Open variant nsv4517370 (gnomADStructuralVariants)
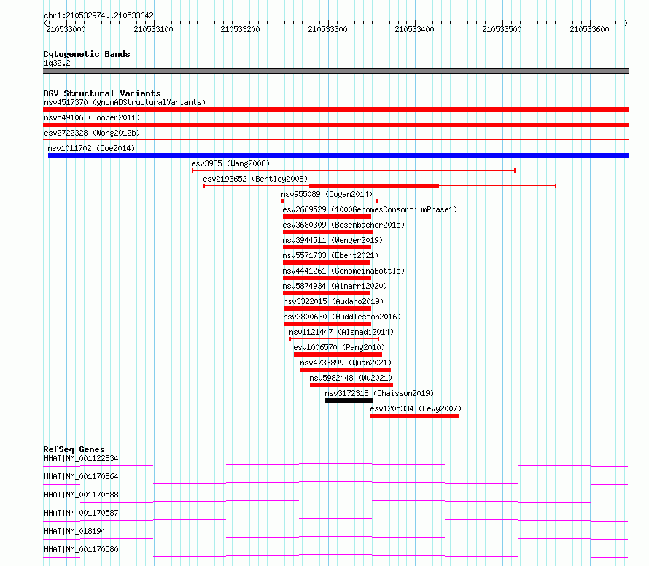This screenshot has height=566, width=649. coord(125,102)
